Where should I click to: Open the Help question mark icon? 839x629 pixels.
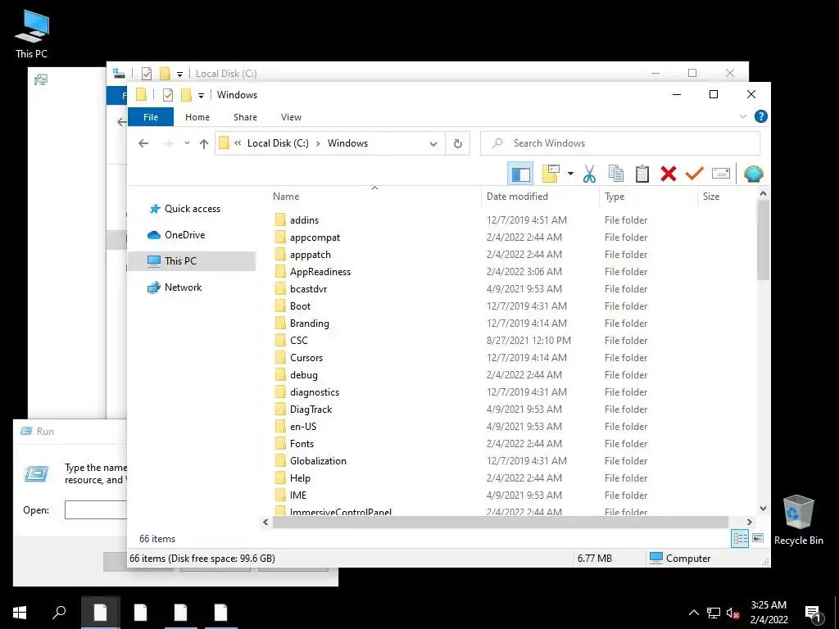click(760, 116)
